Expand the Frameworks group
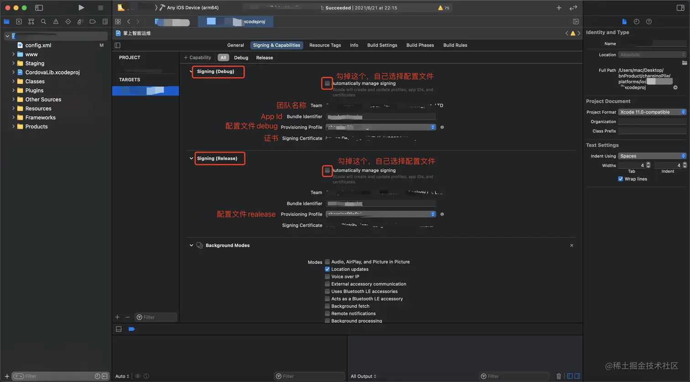 [x=14, y=118]
